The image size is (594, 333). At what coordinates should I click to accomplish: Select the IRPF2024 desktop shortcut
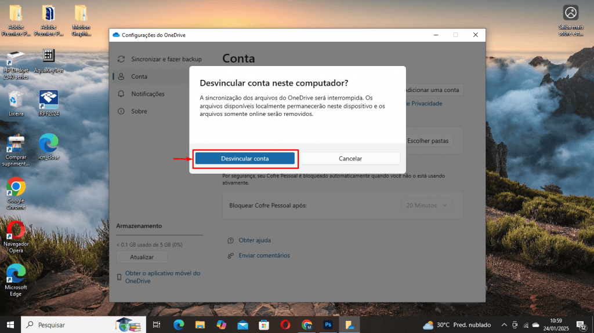[49, 103]
